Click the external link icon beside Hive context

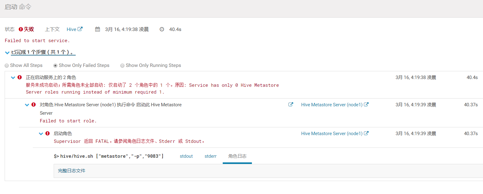coord(80,29)
